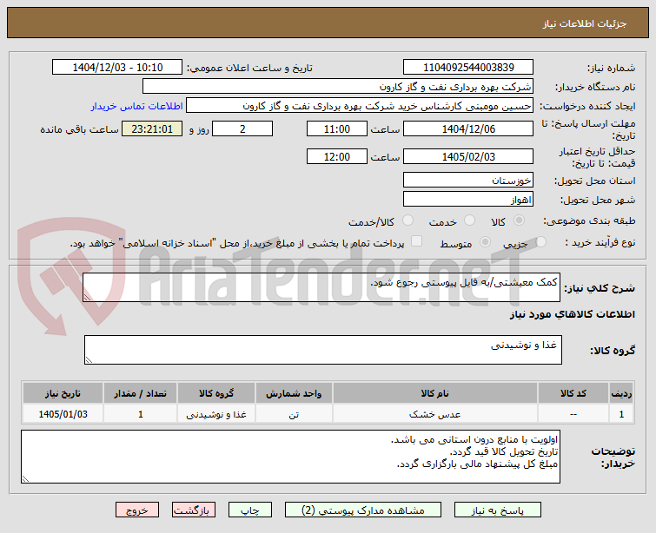This screenshot has width=656, height=533.
Task: Select the جزیی purchase type radio
Action: pos(540,242)
